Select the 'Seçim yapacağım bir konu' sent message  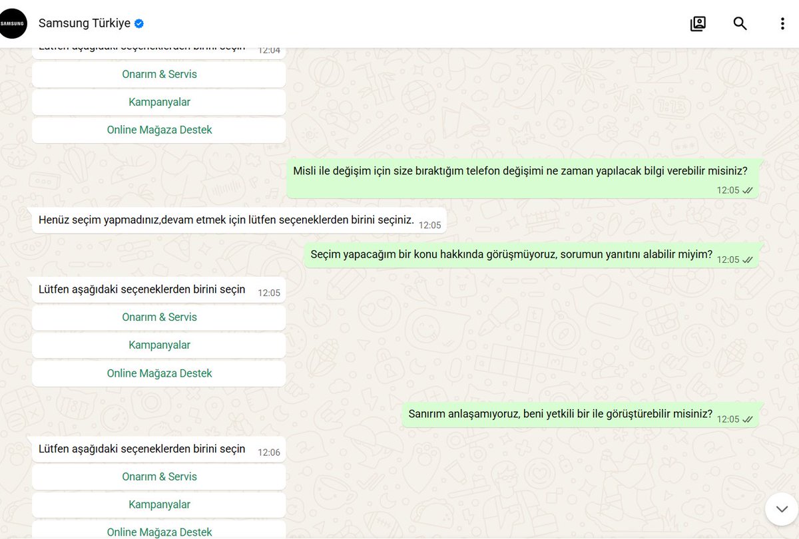pyautogui.click(x=531, y=255)
